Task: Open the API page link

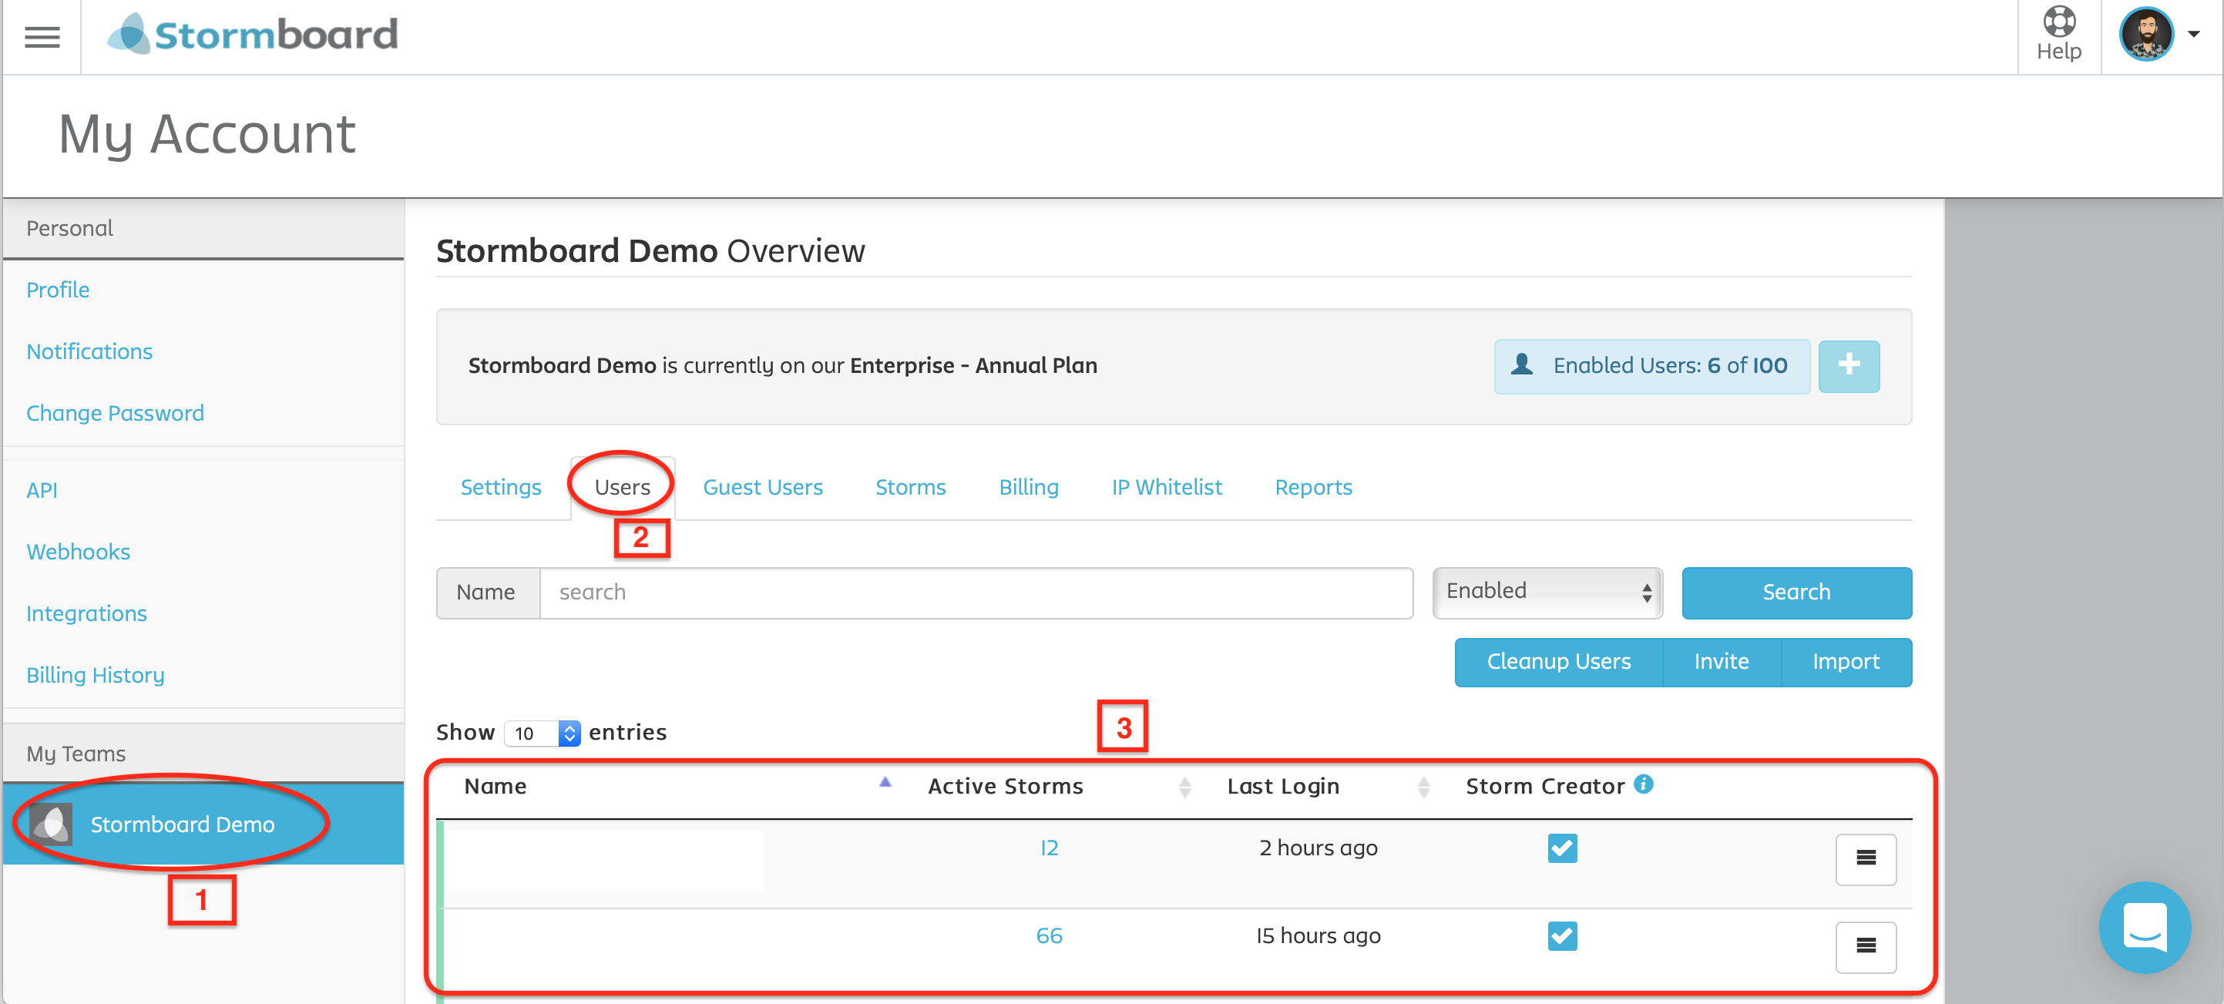Action: click(42, 490)
